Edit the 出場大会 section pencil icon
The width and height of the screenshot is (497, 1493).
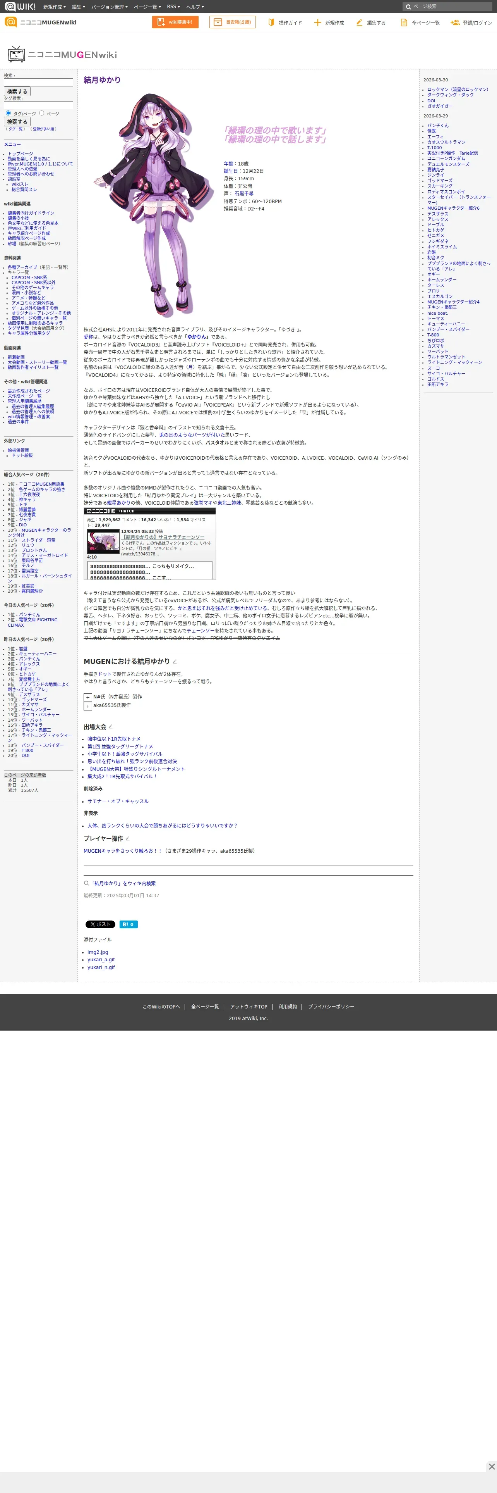[x=110, y=727]
